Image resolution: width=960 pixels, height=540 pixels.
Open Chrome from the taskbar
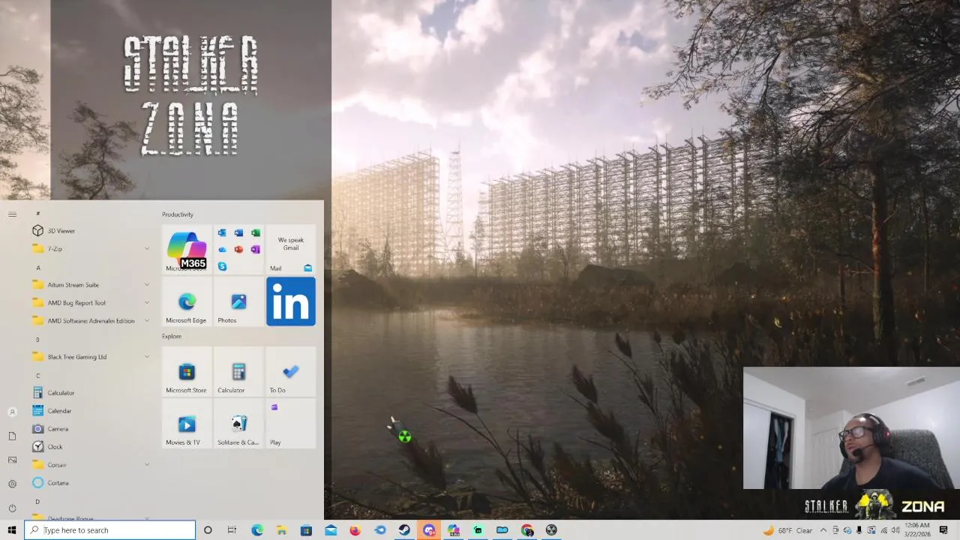pos(527,530)
